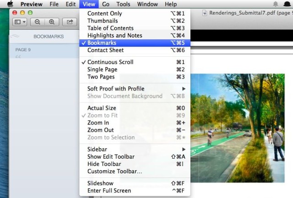Choose Enter Full Screen
Screen dimensions: 293x198
pos(109,191)
